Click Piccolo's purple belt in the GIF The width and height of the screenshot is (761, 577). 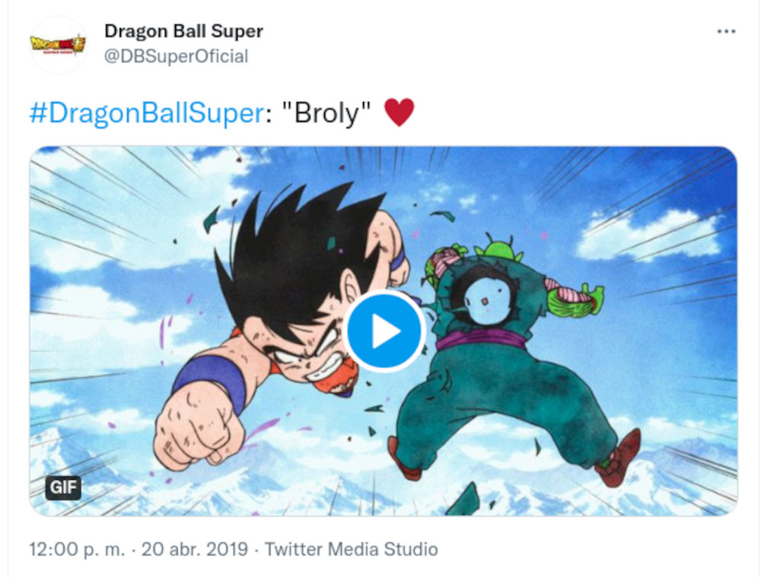tap(480, 340)
